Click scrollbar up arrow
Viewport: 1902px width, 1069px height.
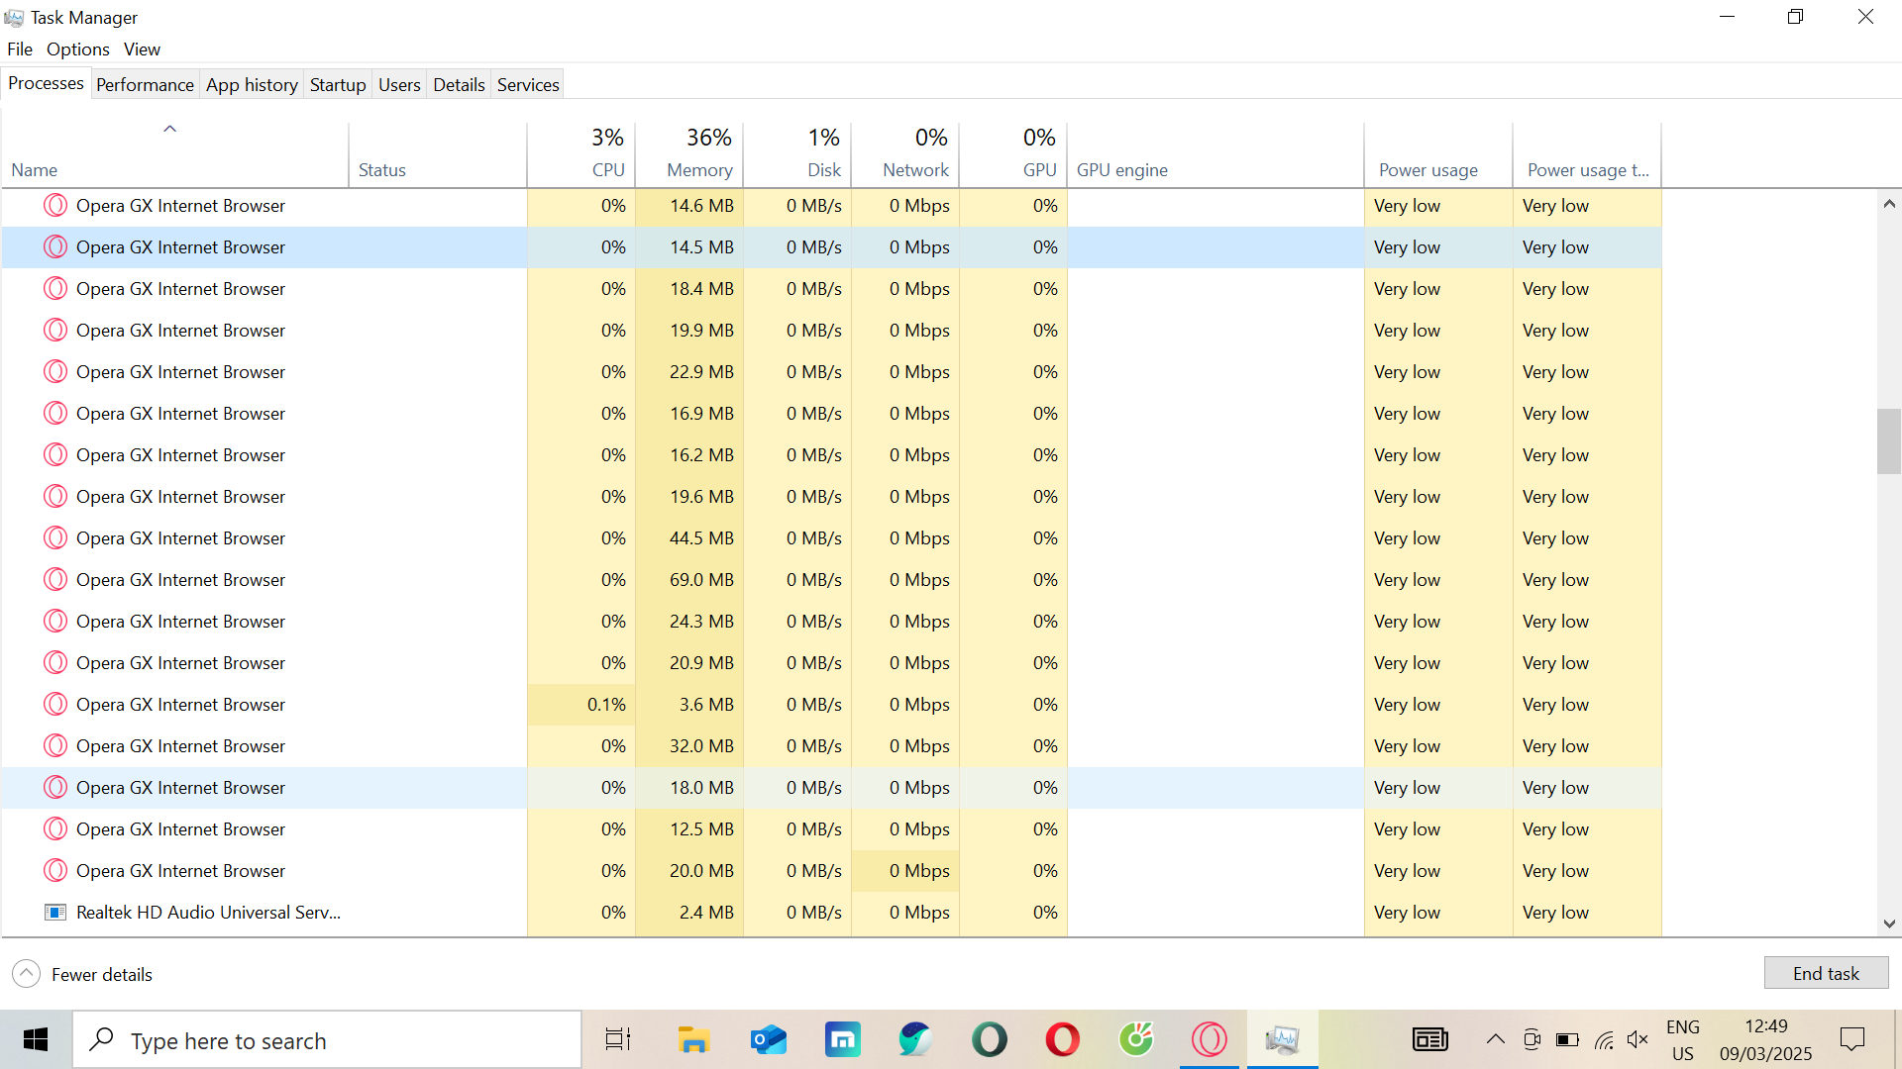point(1888,204)
